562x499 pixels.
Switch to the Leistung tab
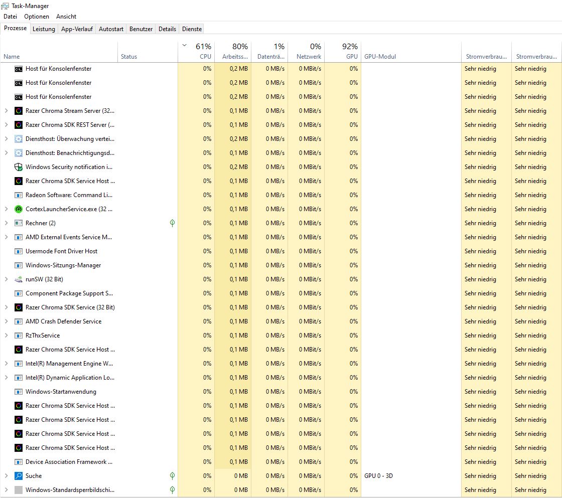44,29
